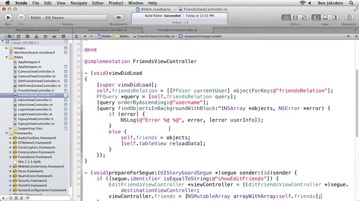Click the Wi-Fi status icon
The image size is (359, 201).
[302, 3]
